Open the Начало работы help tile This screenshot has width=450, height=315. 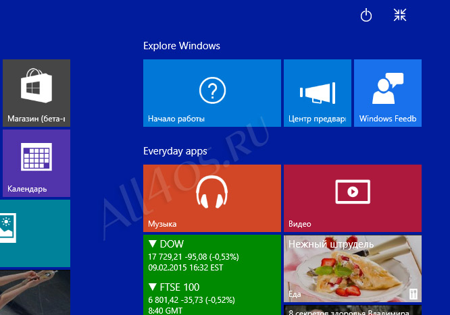[x=212, y=93]
